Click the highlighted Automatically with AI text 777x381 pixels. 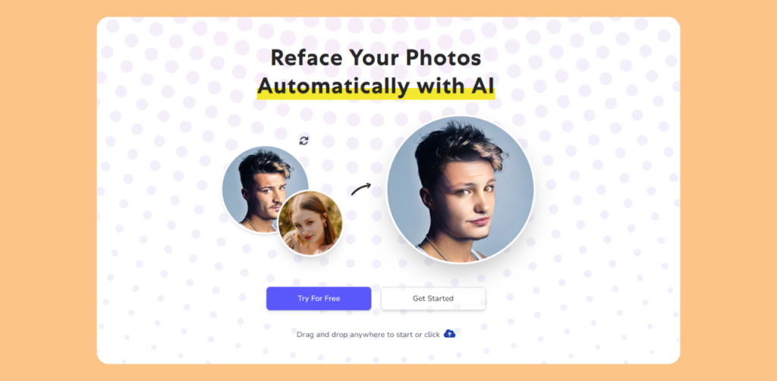376,87
